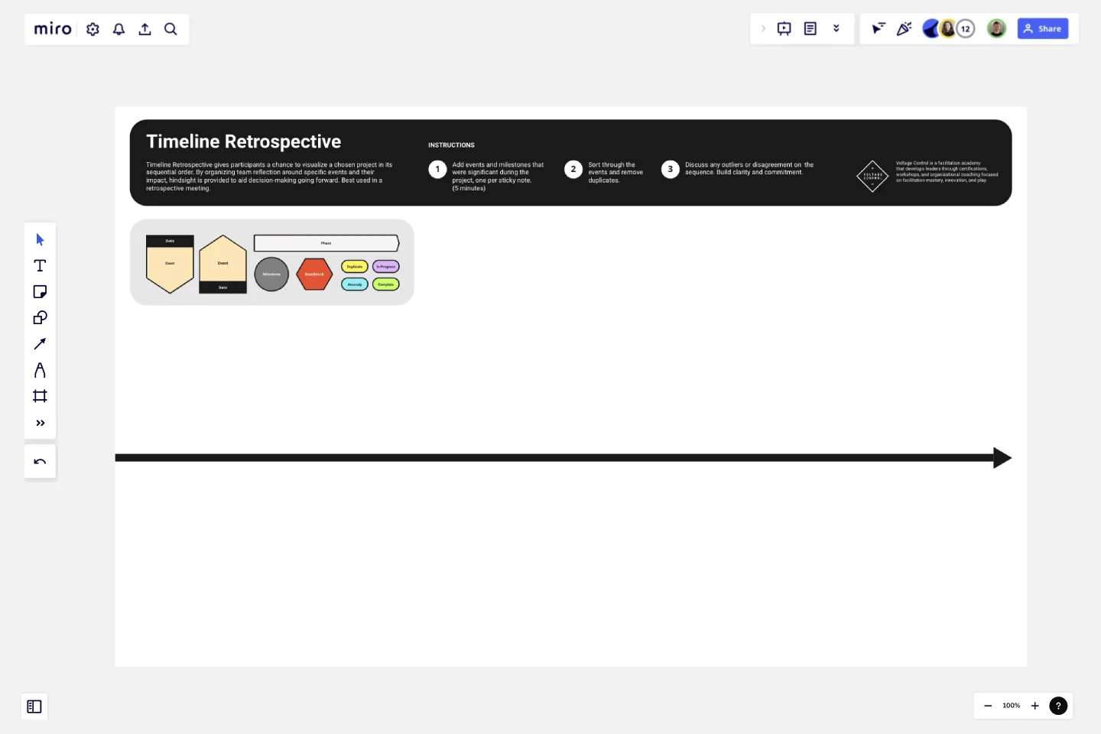
Task: Click the woman collaborator avatar
Action: (x=948, y=29)
